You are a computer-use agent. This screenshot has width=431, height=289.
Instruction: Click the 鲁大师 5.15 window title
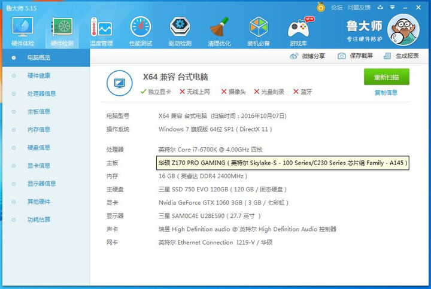(x=22, y=8)
